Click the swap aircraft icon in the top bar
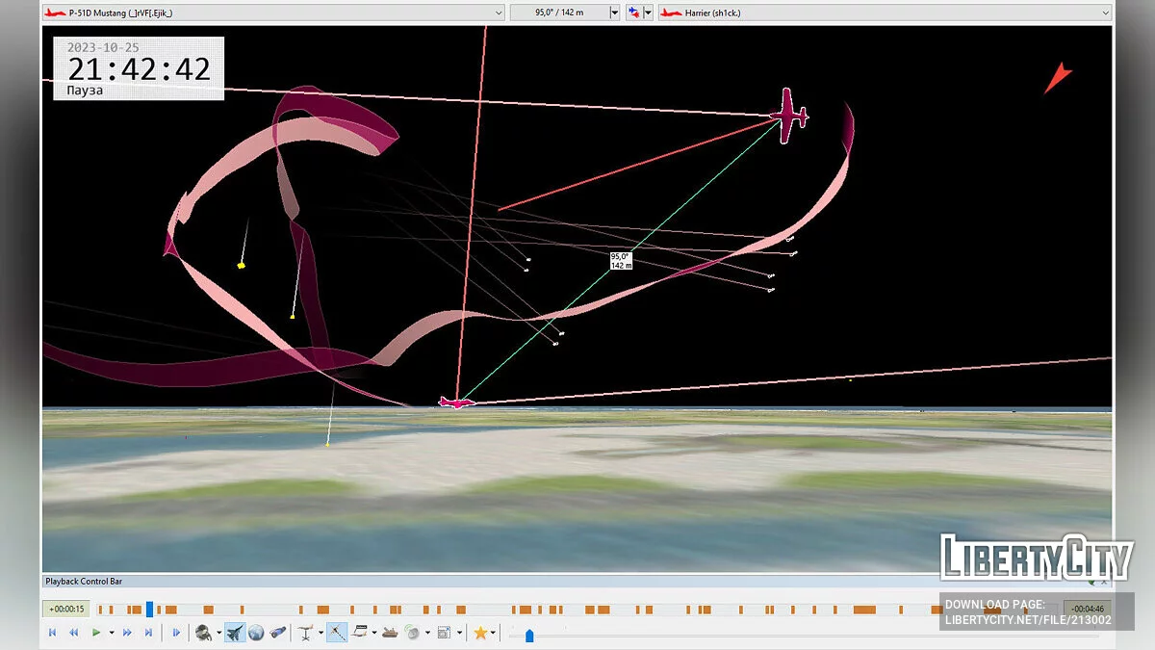 [x=633, y=13]
